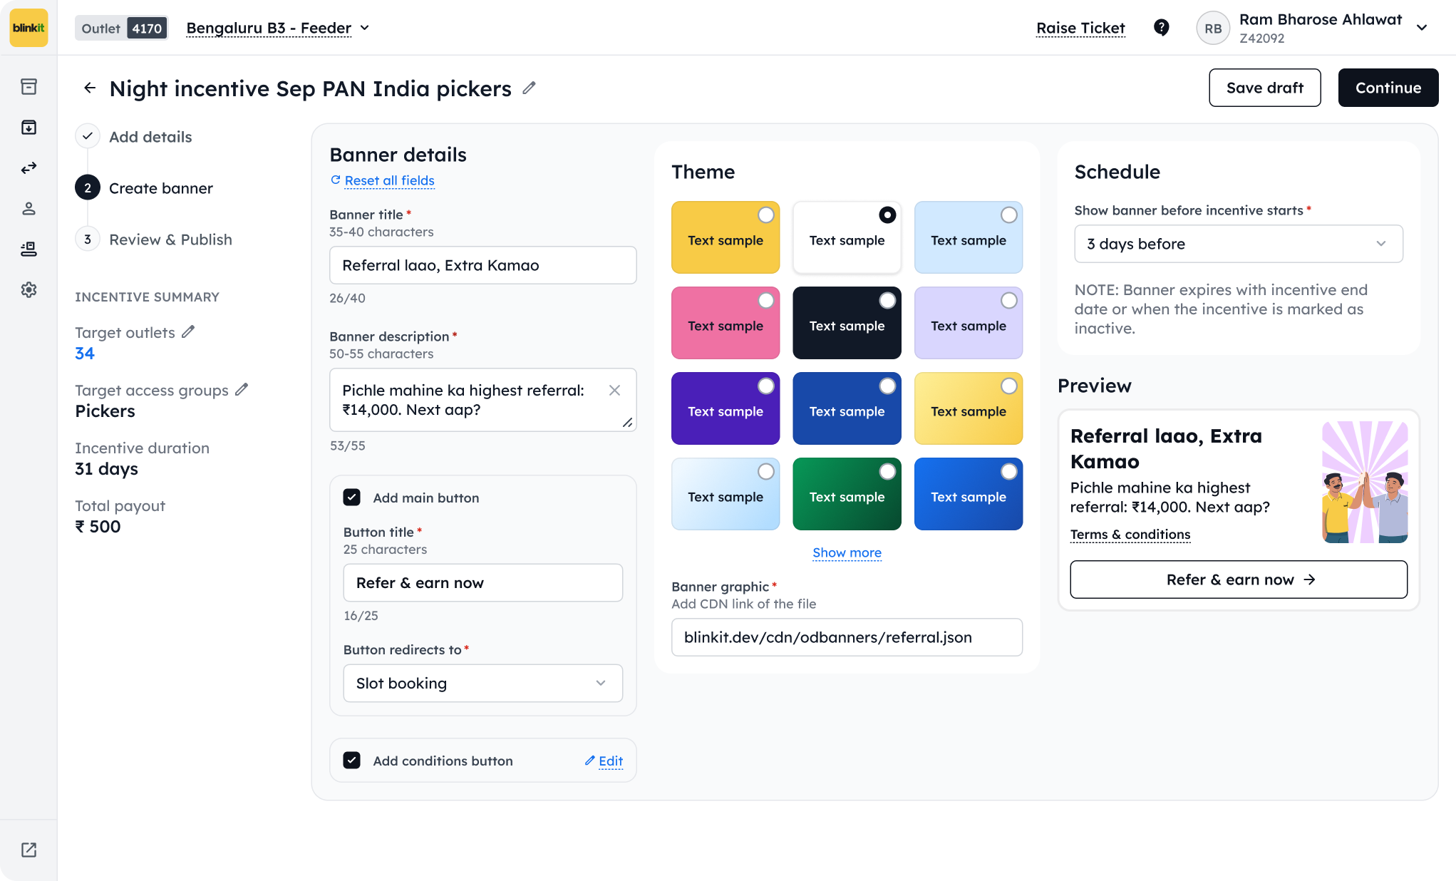The width and height of the screenshot is (1456, 881).
Task: Edit Target access groups with pencil icon
Action: (242, 389)
